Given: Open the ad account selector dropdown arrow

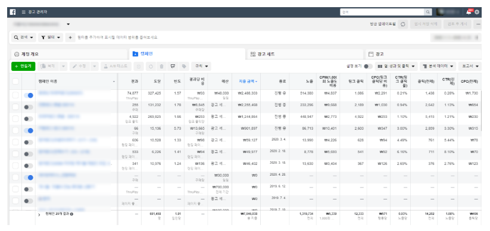Looking at the screenshot, I should [68, 24].
